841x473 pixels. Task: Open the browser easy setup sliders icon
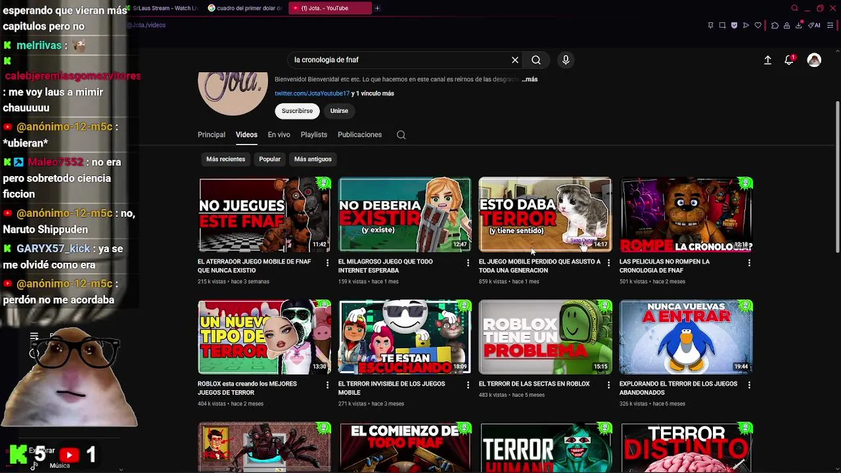coord(830,26)
